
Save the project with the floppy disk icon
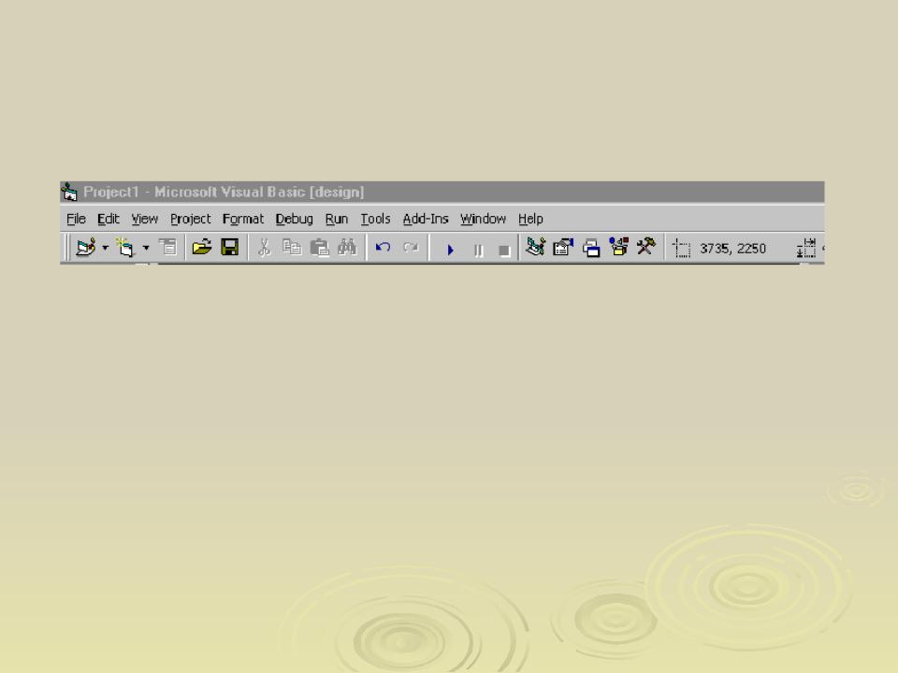(230, 247)
